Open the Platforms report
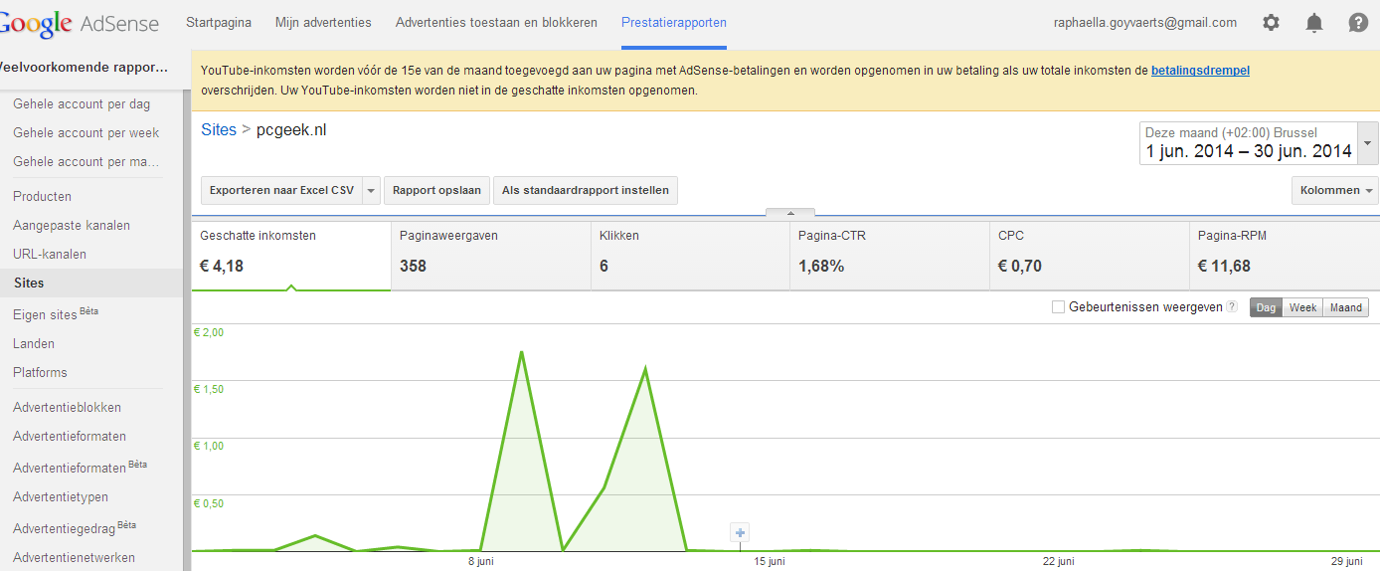The height and width of the screenshot is (571, 1380). (40, 372)
